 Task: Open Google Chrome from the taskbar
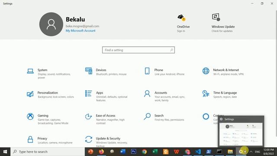(144, 152)
